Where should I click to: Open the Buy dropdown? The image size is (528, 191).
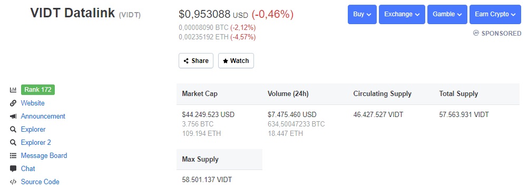[362, 14]
